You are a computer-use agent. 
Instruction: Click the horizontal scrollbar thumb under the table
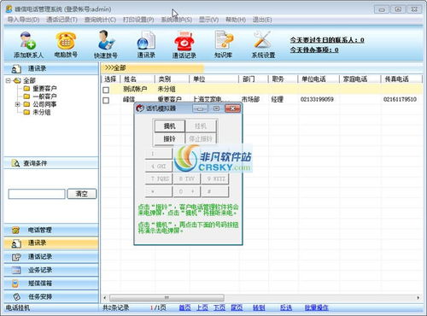pos(167,298)
